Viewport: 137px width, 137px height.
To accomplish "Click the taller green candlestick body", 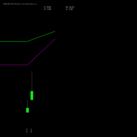I will coord(32,96).
